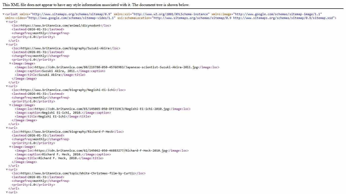Collapse the Negishi-Ei-ichi url entry

(x=7, y=86)
